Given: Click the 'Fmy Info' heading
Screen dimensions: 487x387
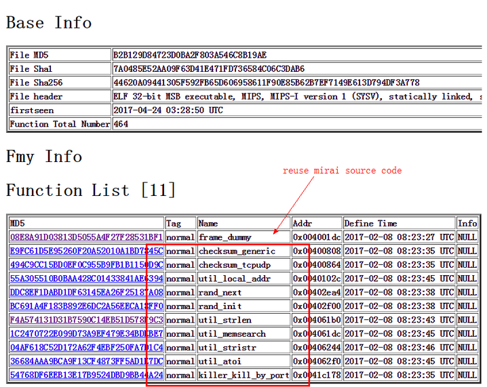Looking at the screenshot, I should [x=44, y=157].
